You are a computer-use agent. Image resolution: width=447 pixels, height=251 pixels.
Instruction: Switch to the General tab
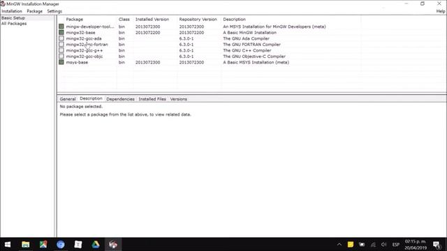point(68,99)
